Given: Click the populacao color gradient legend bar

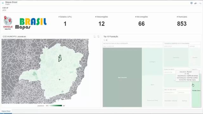Looking at the screenshot, I should (56, 106).
